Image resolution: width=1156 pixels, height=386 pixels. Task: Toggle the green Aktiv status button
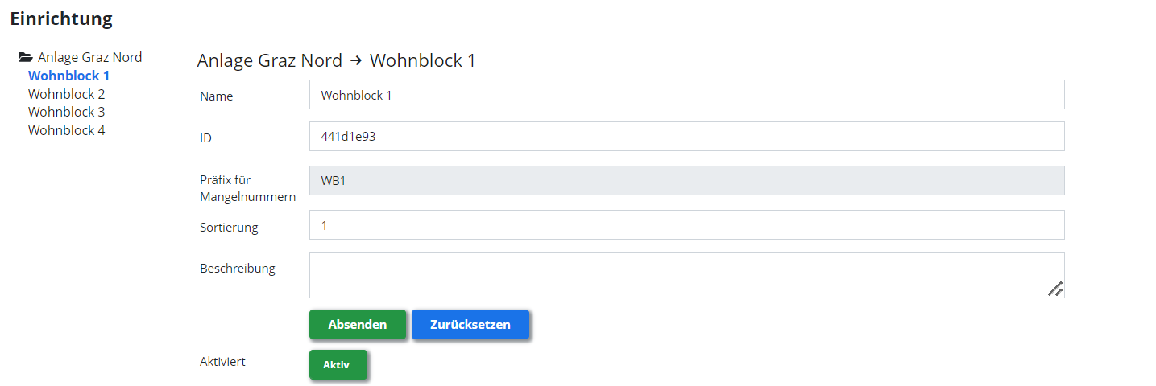point(338,364)
